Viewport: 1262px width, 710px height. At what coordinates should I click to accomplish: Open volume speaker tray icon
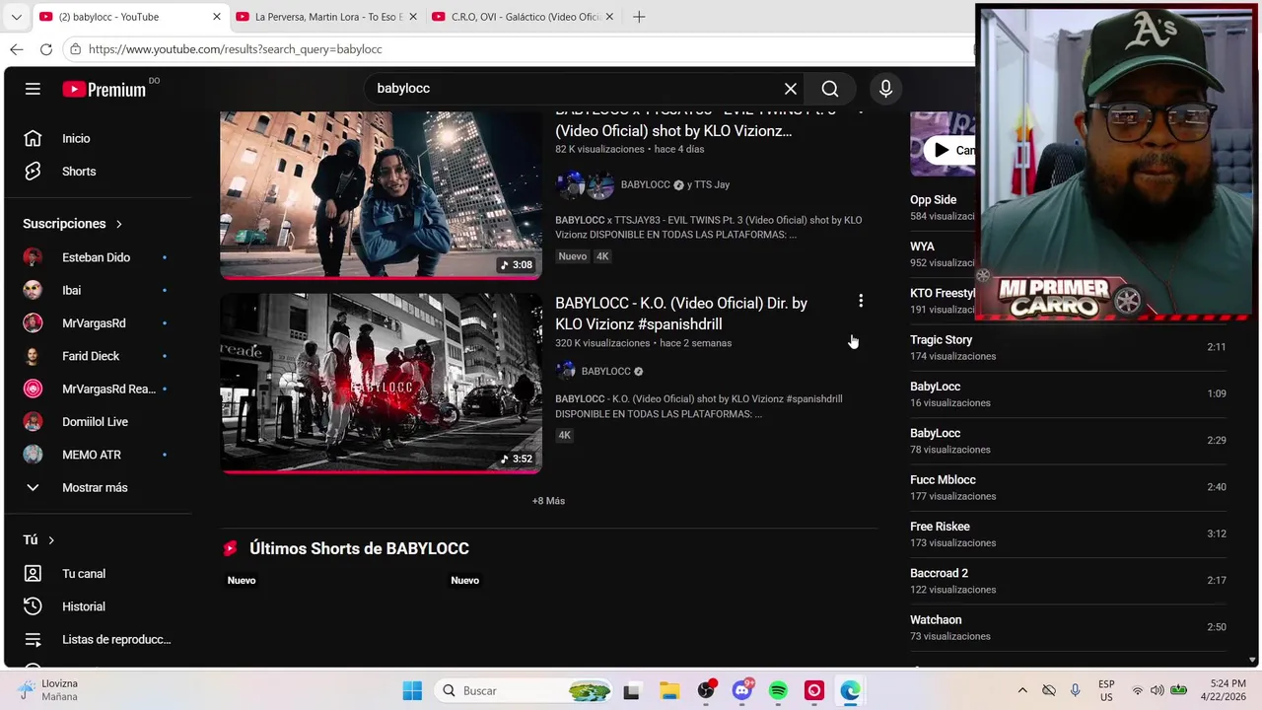pyautogui.click(x=1157, y=691)
